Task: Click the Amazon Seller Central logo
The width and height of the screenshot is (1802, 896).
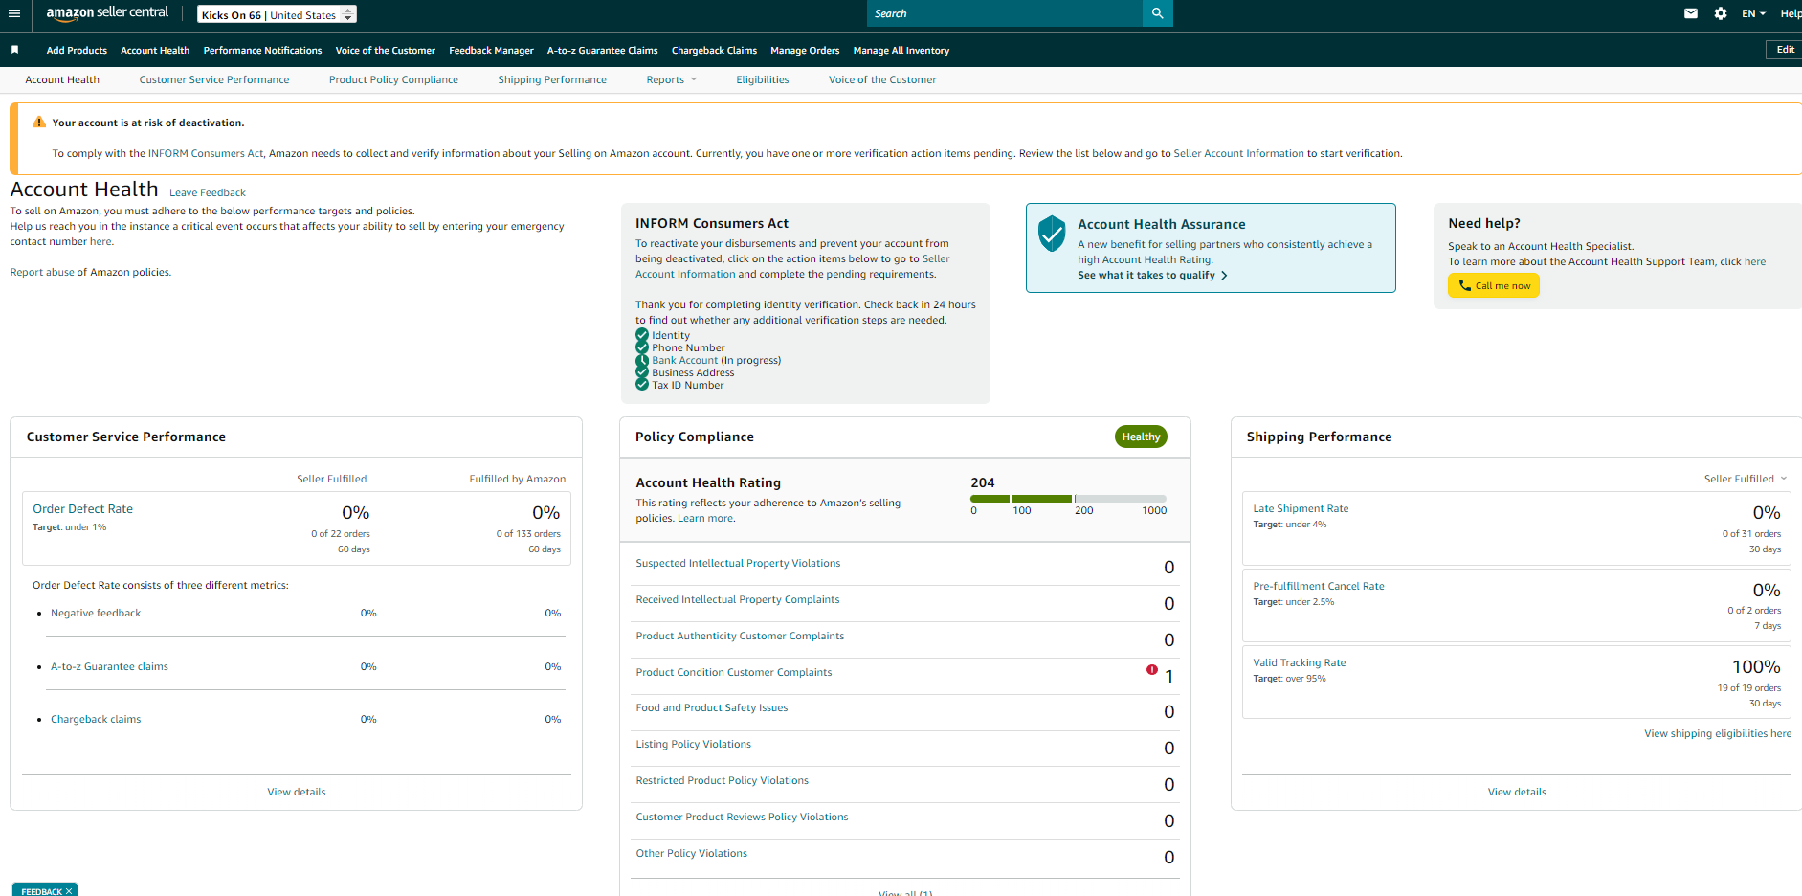Action: click(x=107, y=13)
